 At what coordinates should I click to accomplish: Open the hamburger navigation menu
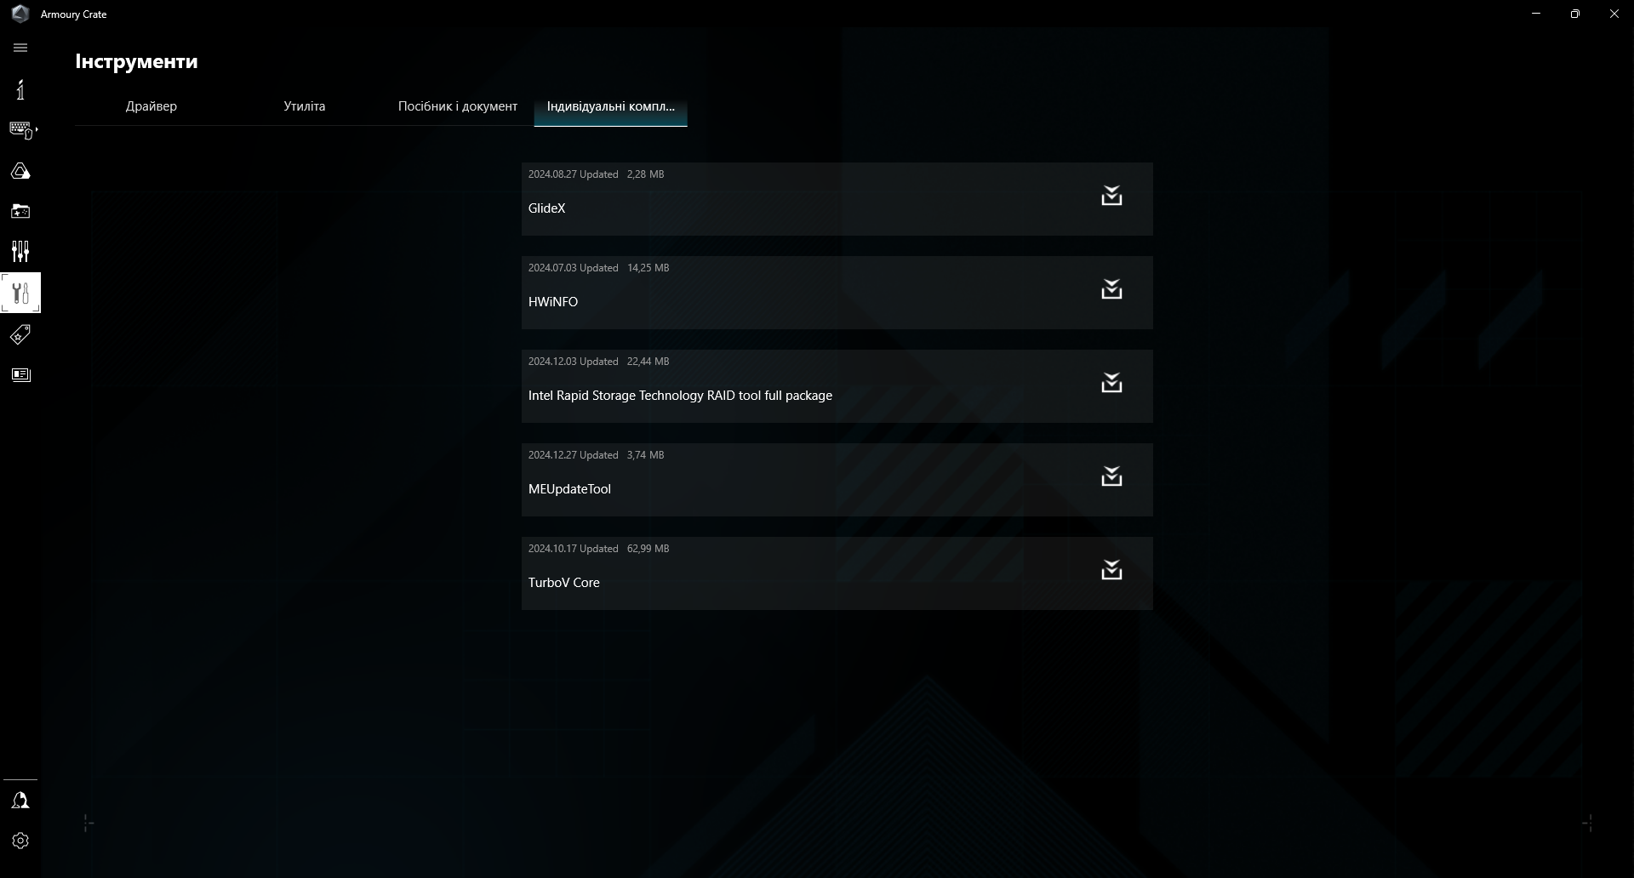tap(20, 48)
